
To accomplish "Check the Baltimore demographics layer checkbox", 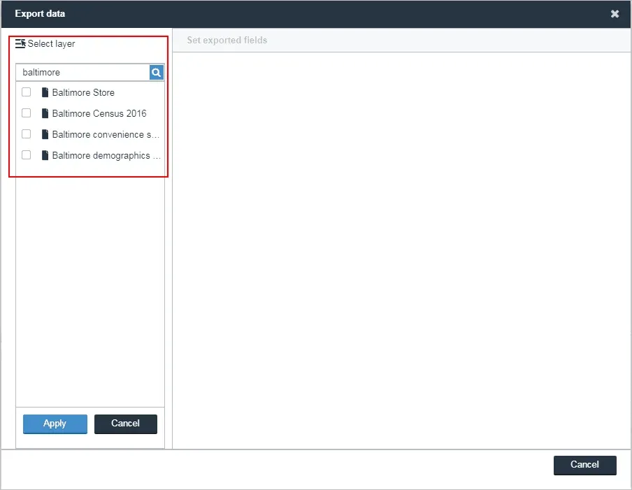I will pos(26,154).
